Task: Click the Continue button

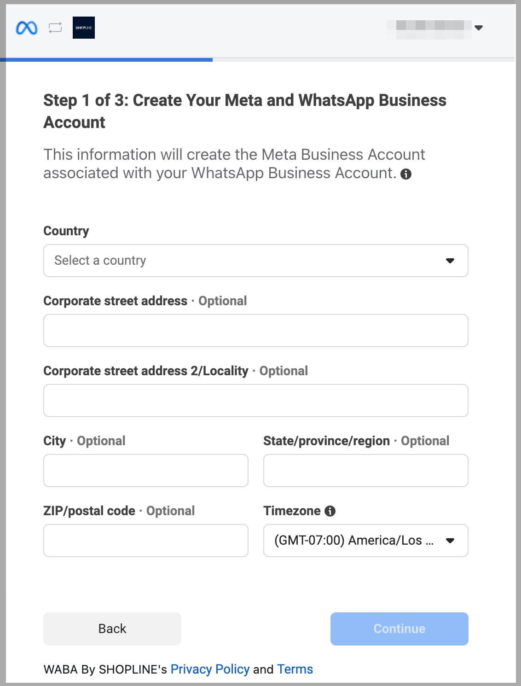Action: (x=399, y=629)
